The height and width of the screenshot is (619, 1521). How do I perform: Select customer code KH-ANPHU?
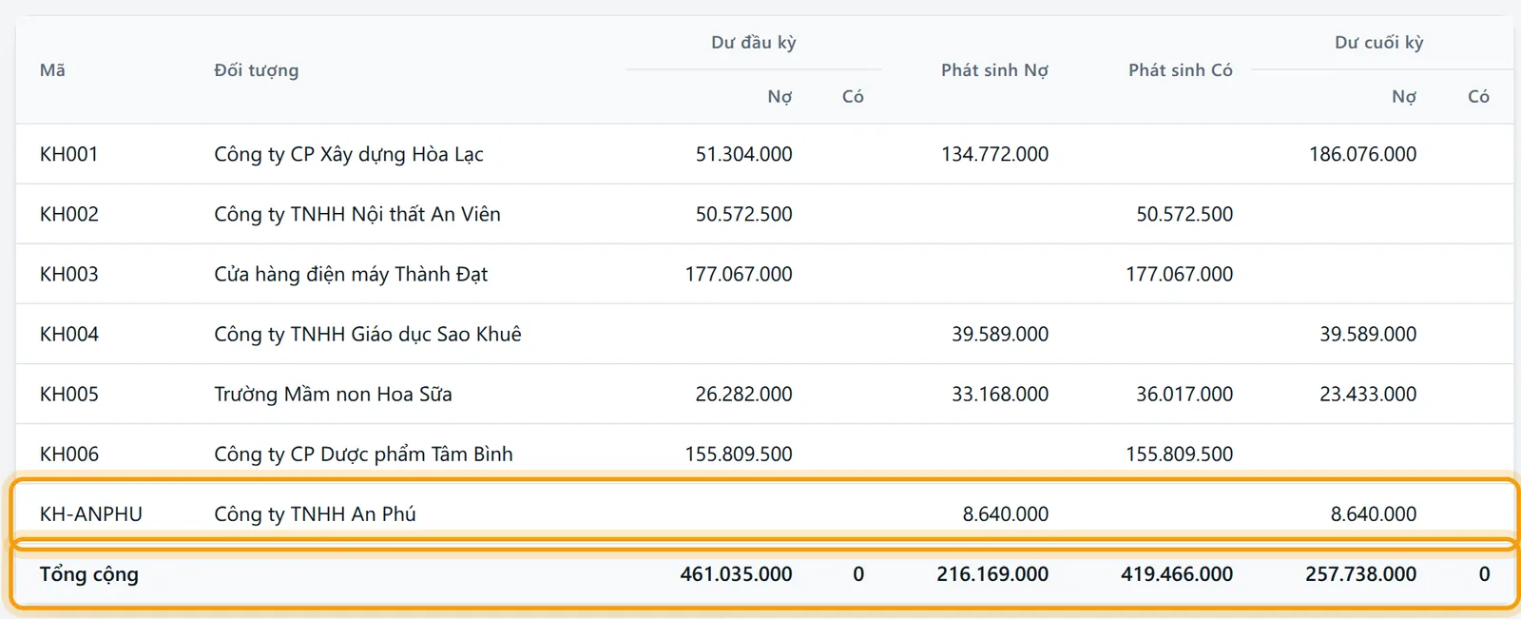coord(91,513)
